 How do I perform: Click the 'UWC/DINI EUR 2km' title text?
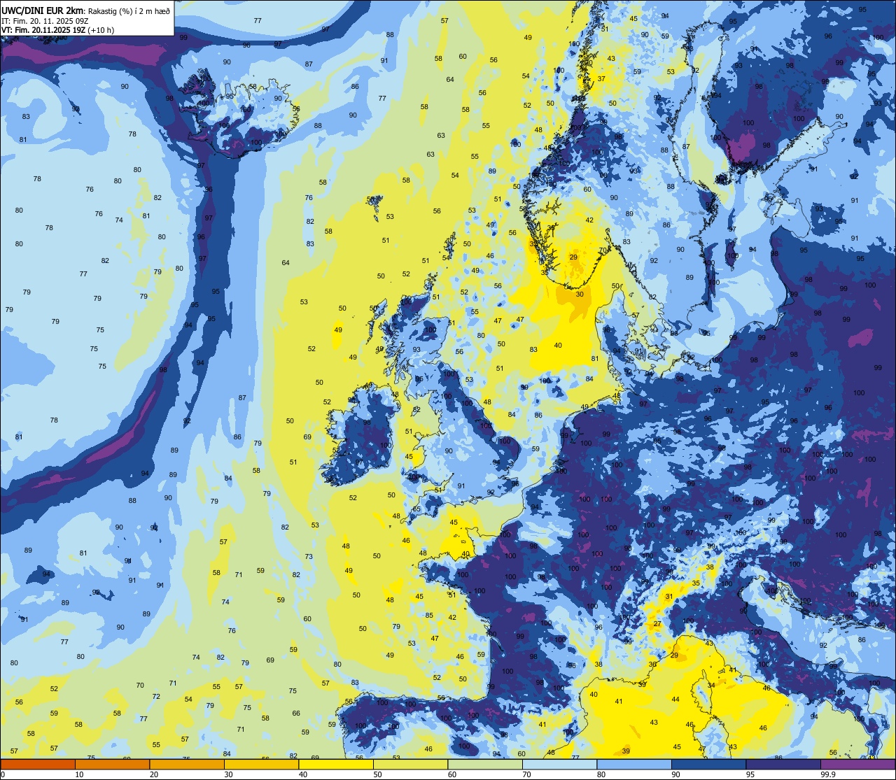[43, 10]
